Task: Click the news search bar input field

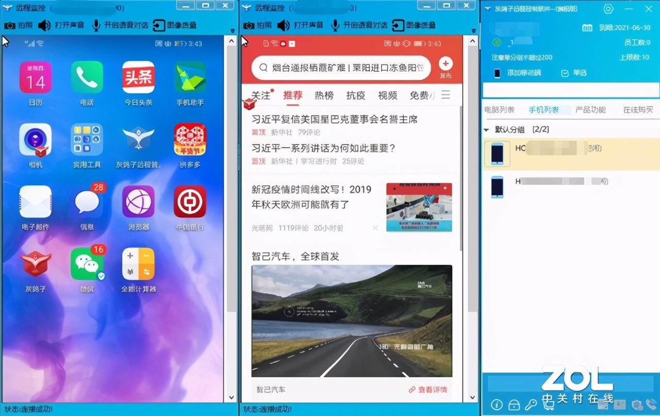Action: [340, 68]
